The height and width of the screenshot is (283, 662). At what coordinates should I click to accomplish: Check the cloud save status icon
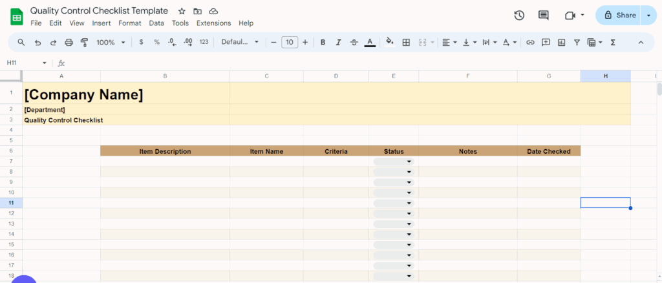click(213, 12)
